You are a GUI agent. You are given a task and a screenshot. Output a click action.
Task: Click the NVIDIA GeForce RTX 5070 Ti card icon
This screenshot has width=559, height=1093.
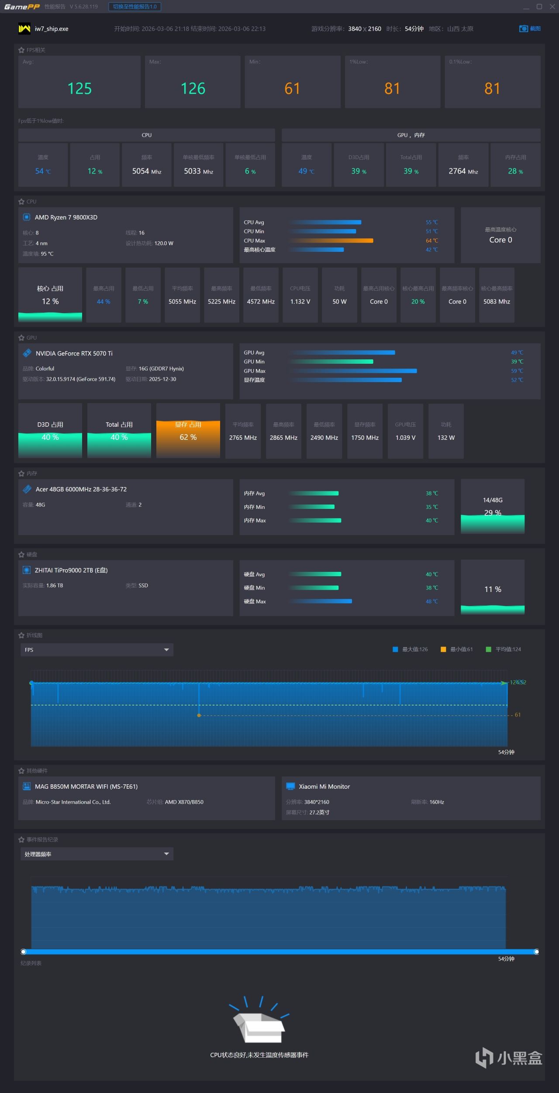coord(27,353)
